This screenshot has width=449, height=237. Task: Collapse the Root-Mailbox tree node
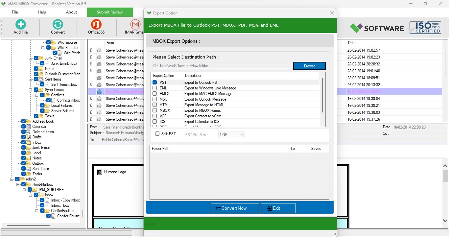tap(18, 184)
